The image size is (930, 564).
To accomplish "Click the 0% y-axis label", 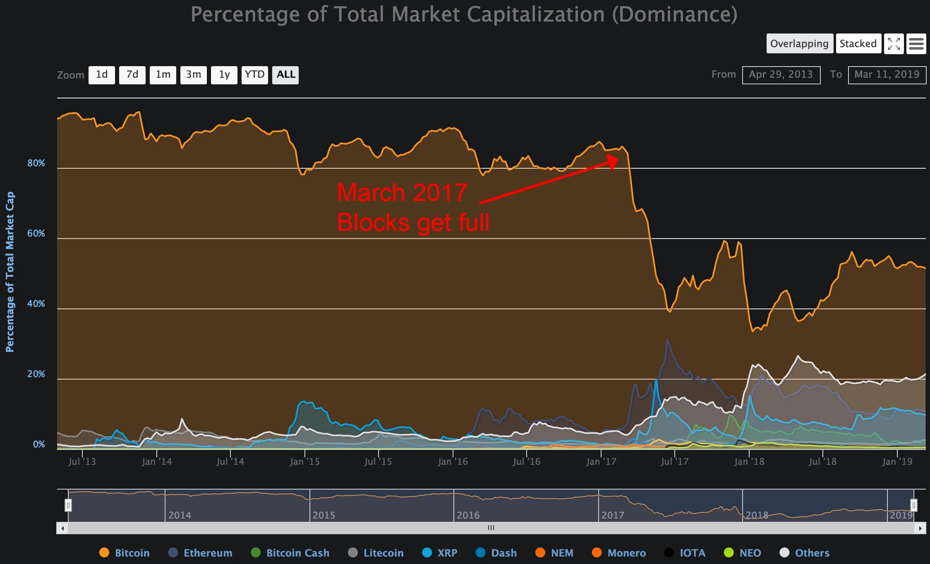I will coord(39,445).
